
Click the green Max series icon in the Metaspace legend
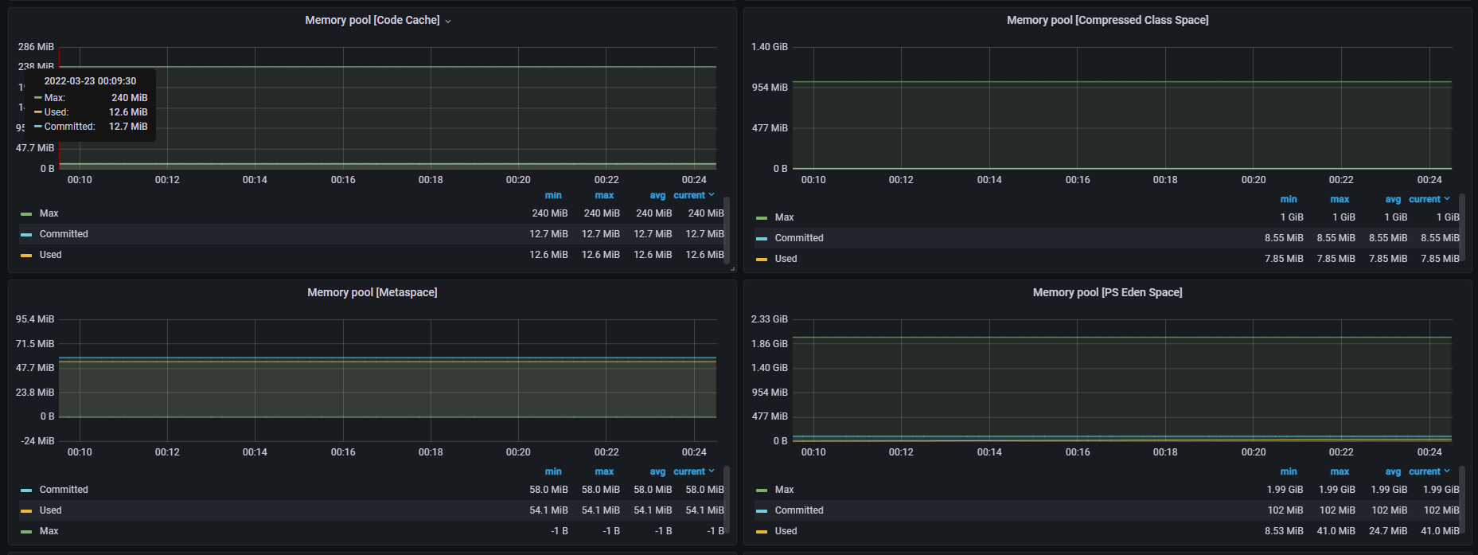point(26,532)
